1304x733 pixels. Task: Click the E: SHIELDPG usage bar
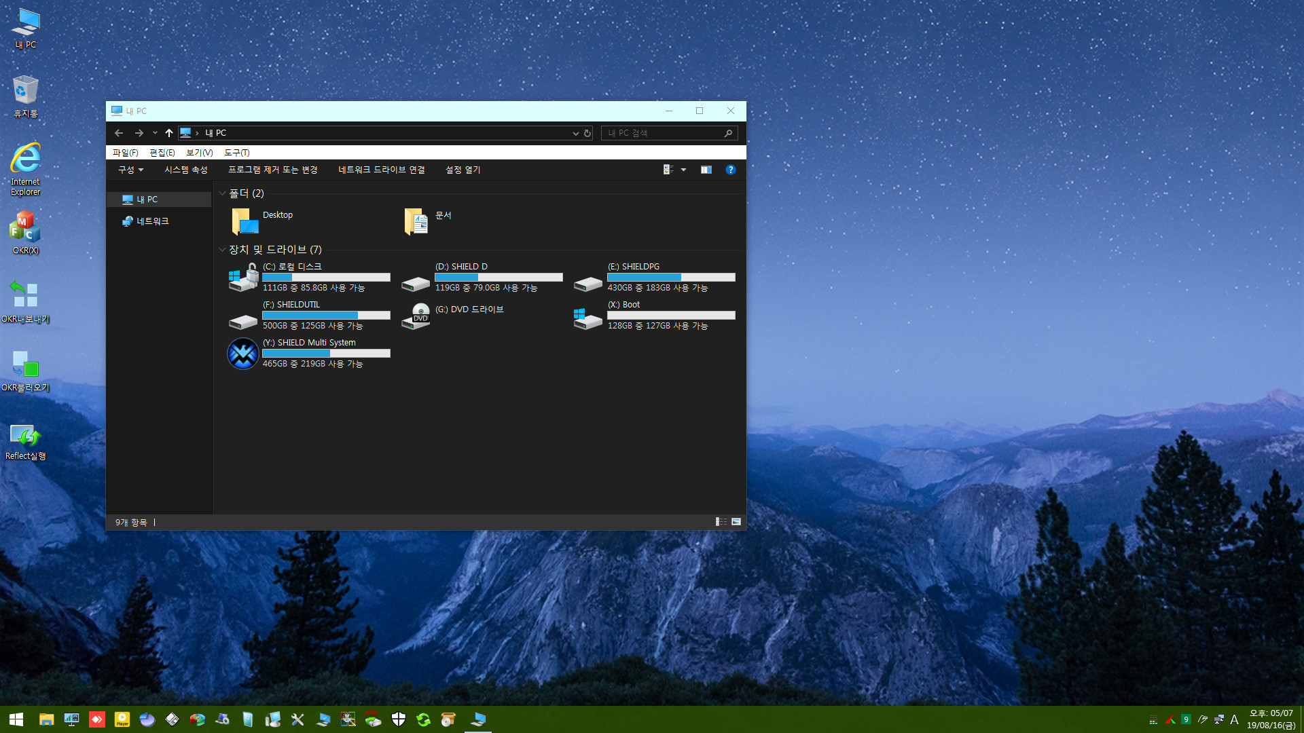pyautogui.click(x=671, y=278)
